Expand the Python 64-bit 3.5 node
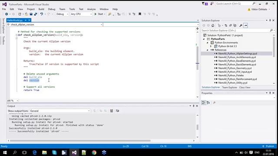278x156 pixels. (x=211, y=46)
